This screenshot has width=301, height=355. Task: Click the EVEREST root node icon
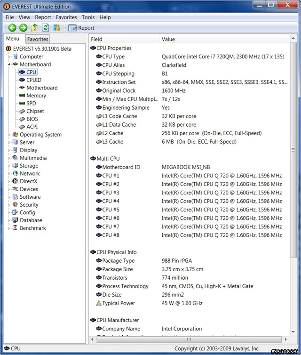(x=8, y=48)
